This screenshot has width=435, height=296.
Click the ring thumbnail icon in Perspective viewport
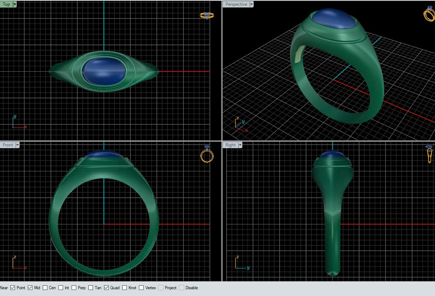429,14
